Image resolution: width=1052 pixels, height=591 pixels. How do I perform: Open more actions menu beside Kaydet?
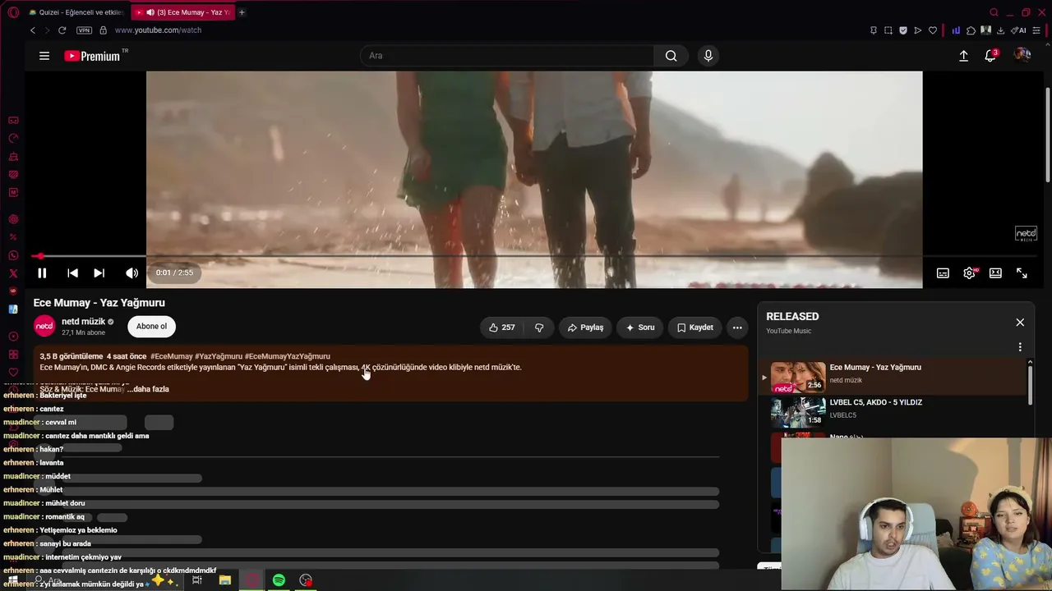click(737, 328)
